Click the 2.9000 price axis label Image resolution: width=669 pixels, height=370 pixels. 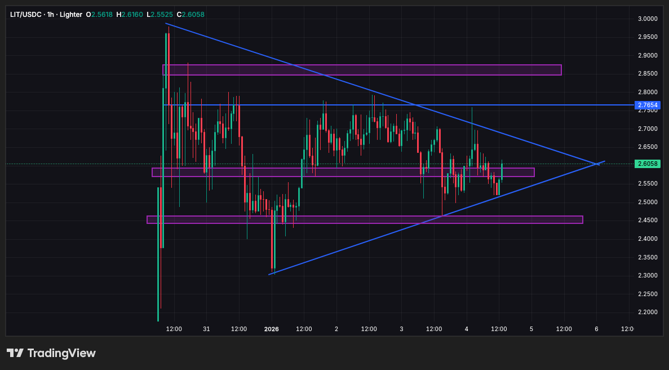648,55
